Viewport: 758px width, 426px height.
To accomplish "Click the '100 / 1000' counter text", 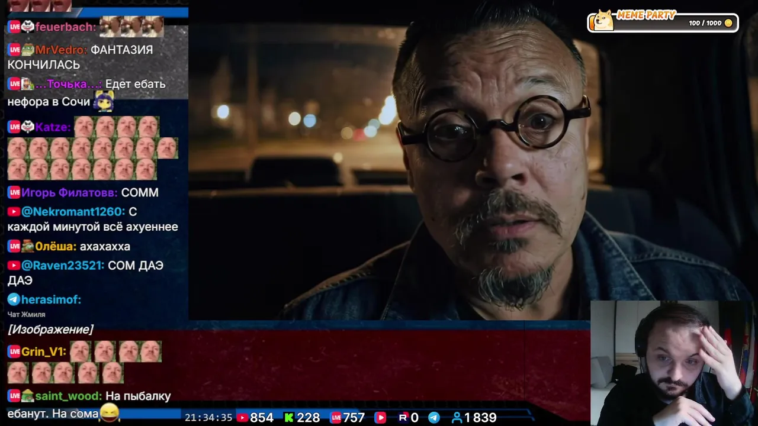I will (705, 23).
